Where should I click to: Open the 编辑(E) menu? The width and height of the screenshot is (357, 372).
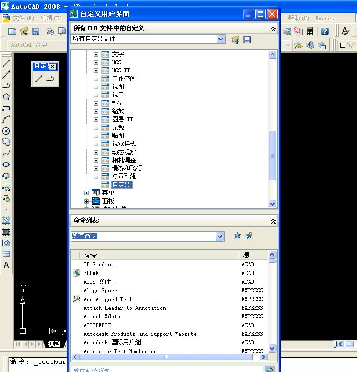[51, 18]
